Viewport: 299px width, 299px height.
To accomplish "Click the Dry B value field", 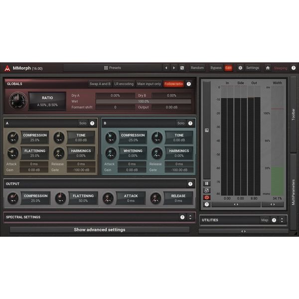I will [x=171, y=95].
